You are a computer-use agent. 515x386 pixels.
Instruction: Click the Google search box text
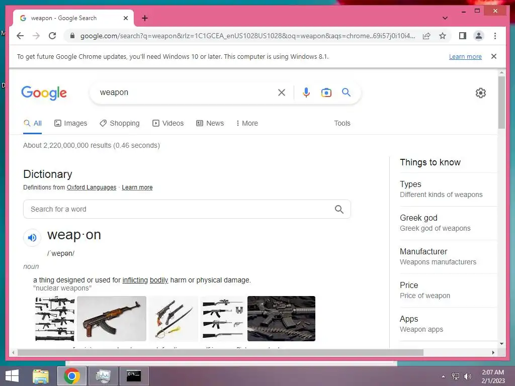coord(114,92)
